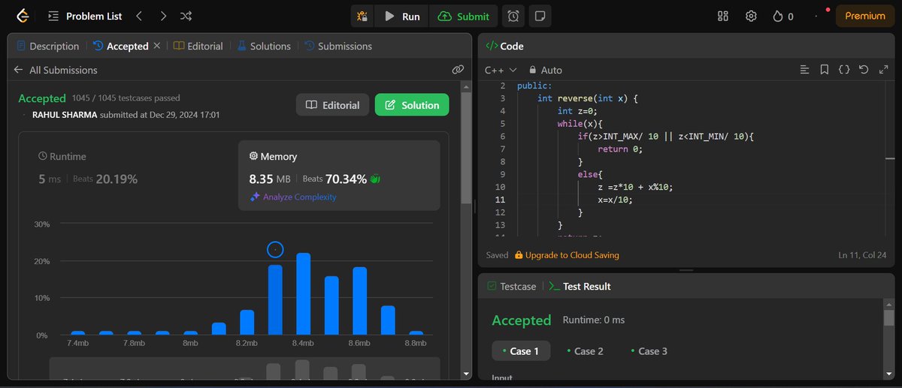Screen dimensions: 902x388
Task: Select the Accepted tab
Action: click(x=120, y=46)
